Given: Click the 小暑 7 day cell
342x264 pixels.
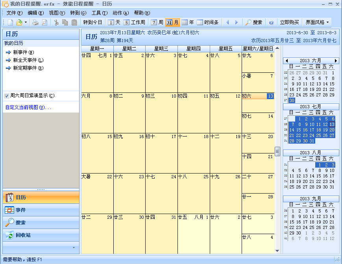Looking at the screenshot, I should pos(258,83).
